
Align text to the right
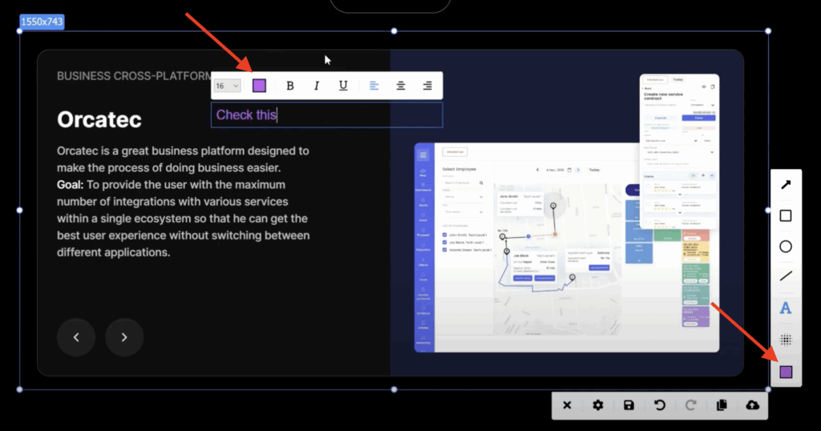(x=427, y=86)
